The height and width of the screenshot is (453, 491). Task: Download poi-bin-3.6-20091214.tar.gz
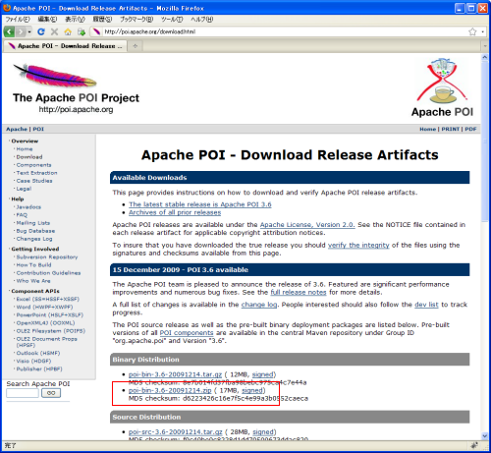(x=175, y=374)
